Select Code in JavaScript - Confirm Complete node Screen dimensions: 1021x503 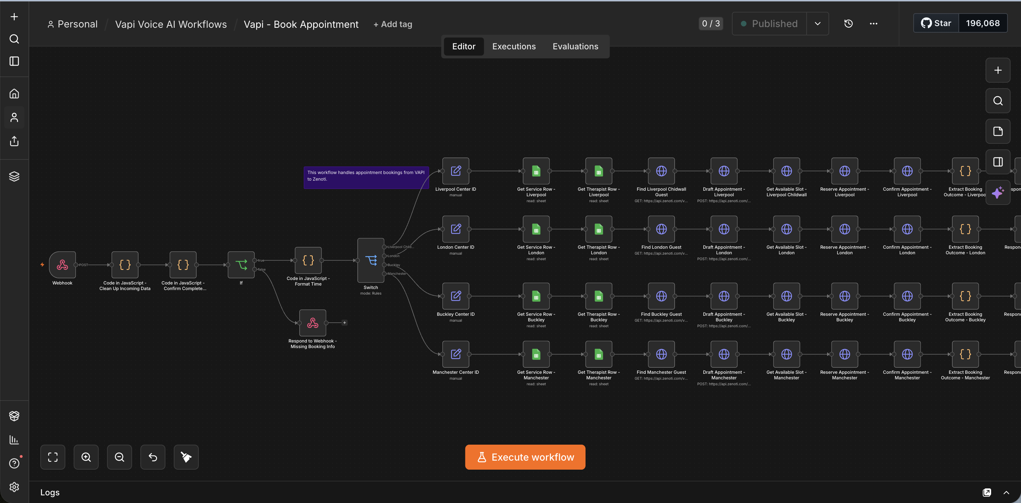pos(183,265)
